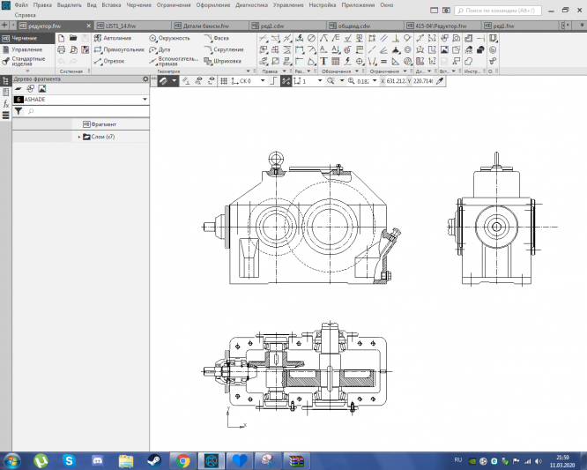Image resolution: width=587 pixels, height=470 pixels.
Task: Switch to the Детали бамсм.frw tab
Action: pos(207,26)
